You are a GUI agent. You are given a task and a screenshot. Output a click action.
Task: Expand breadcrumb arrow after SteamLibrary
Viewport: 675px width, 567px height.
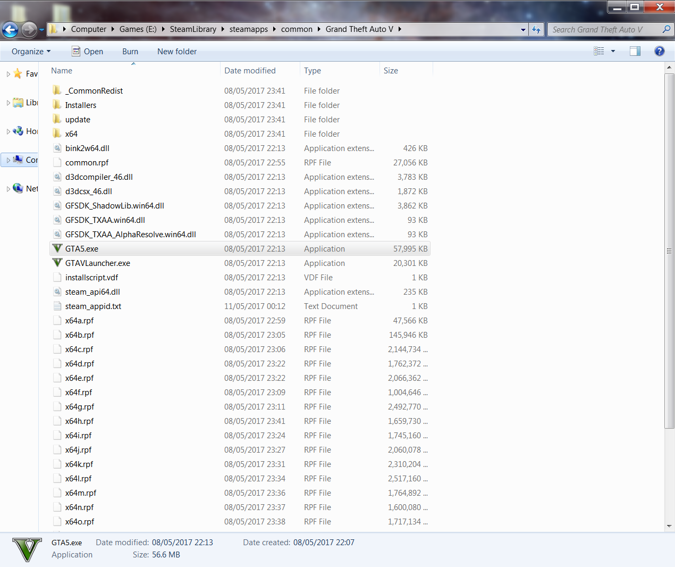pyautogui.click(x=223, y=29)
